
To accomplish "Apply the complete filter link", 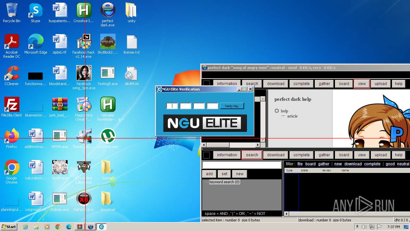I will click(372, 164).
